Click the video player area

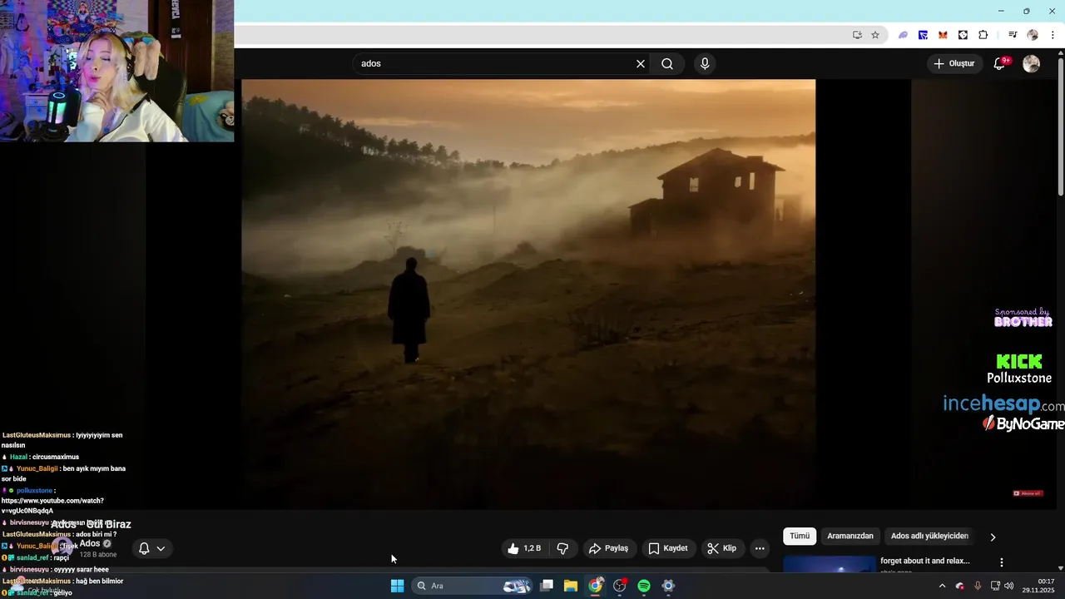[x=528, y=295]
